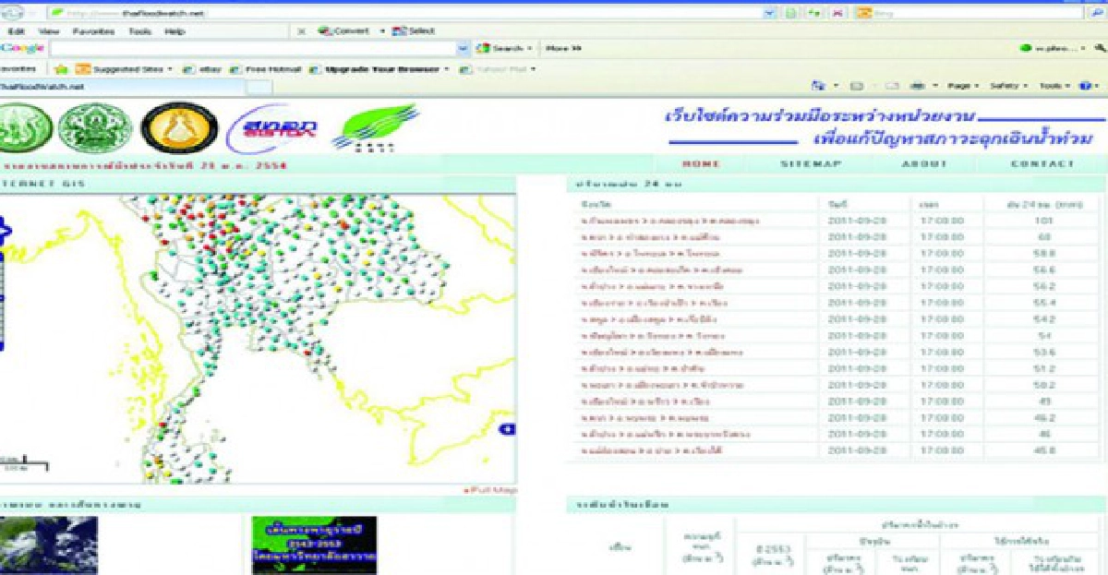Click the Full Map link below map
Screen dimensions: 1108x575
coord(492,490)
